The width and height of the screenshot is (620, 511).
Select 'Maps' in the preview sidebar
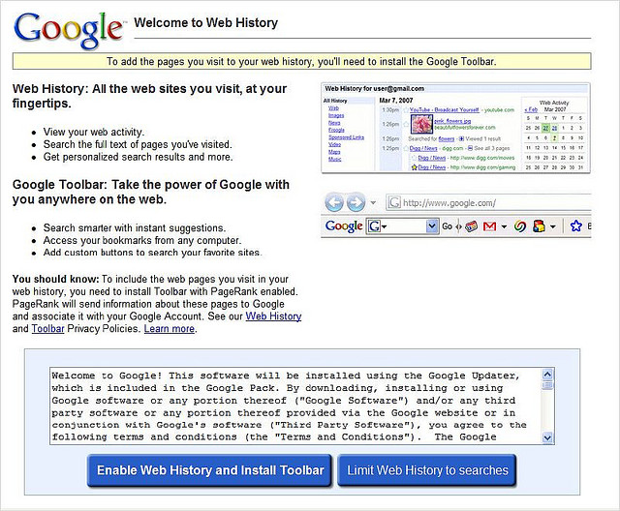(334, 152)
